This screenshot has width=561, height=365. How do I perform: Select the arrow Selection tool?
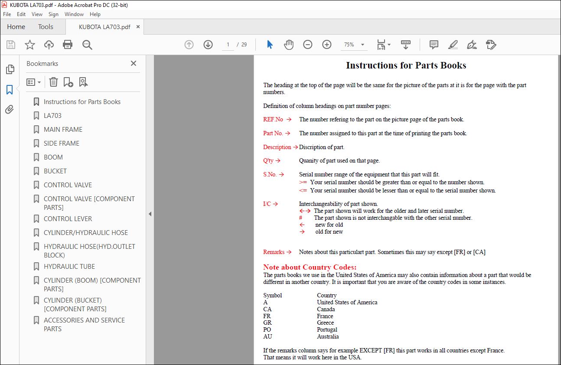270,45
